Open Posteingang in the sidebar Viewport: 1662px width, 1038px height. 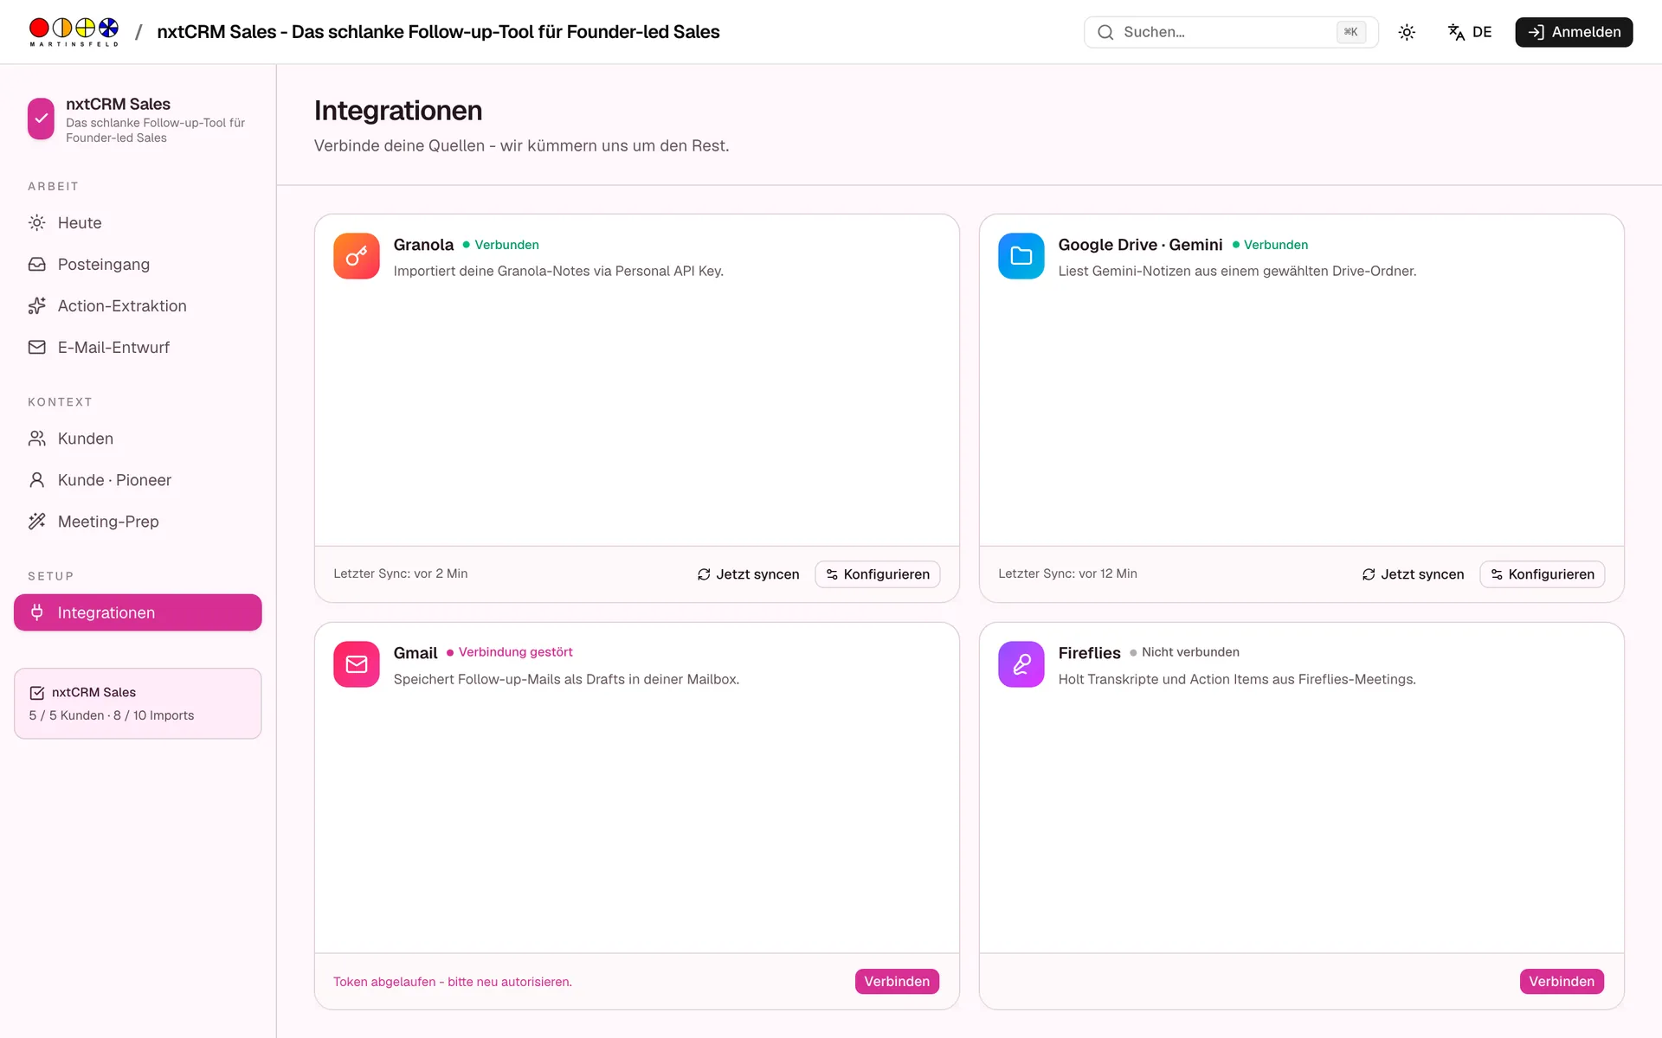tap(138, 265)
